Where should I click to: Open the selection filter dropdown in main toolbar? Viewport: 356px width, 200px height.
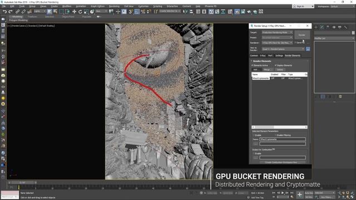tap(39, 11)
